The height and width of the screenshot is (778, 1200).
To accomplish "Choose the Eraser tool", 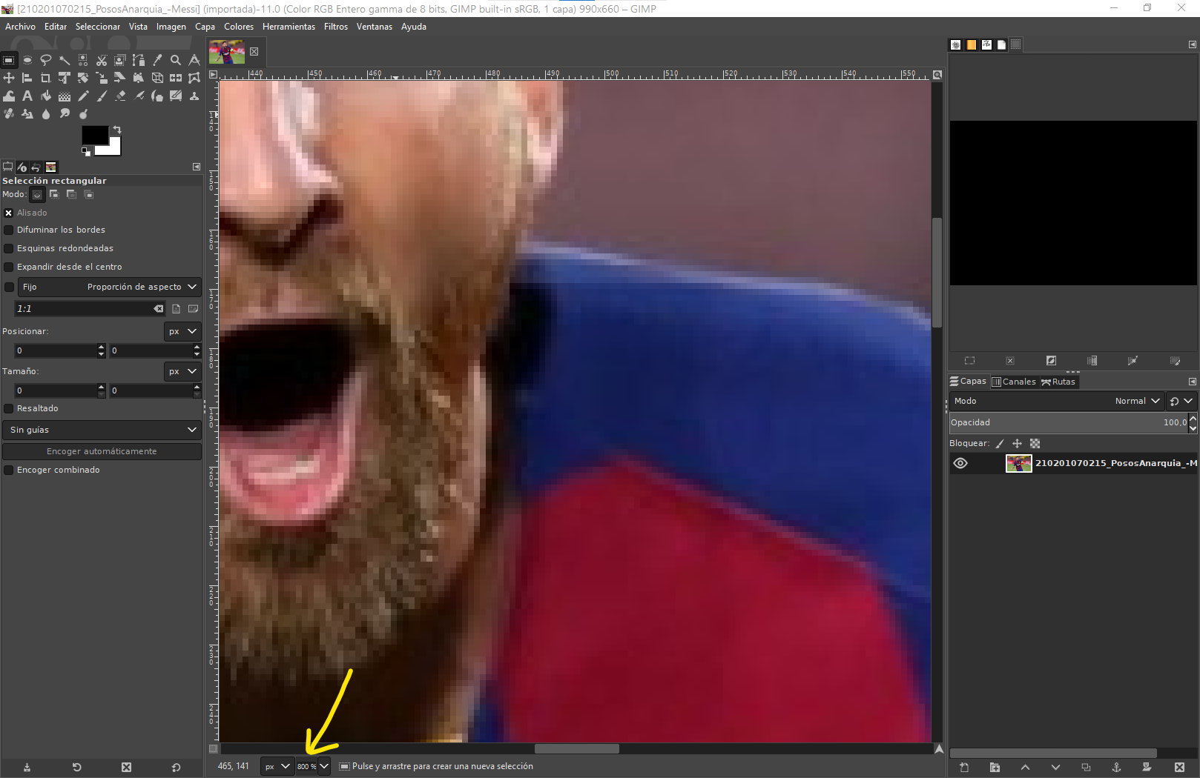I will [x=120, y=96].
